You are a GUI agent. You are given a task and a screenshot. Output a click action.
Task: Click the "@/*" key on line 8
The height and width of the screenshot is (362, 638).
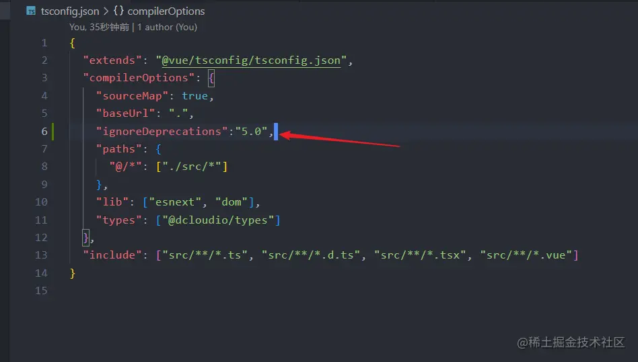(x=126, y=167)
